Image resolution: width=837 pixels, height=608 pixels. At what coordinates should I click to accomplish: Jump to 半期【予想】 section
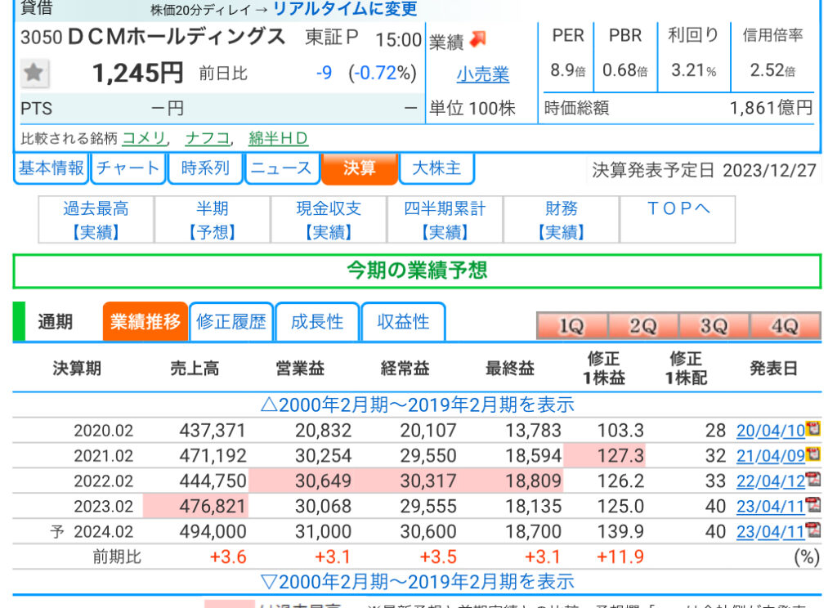213,219
